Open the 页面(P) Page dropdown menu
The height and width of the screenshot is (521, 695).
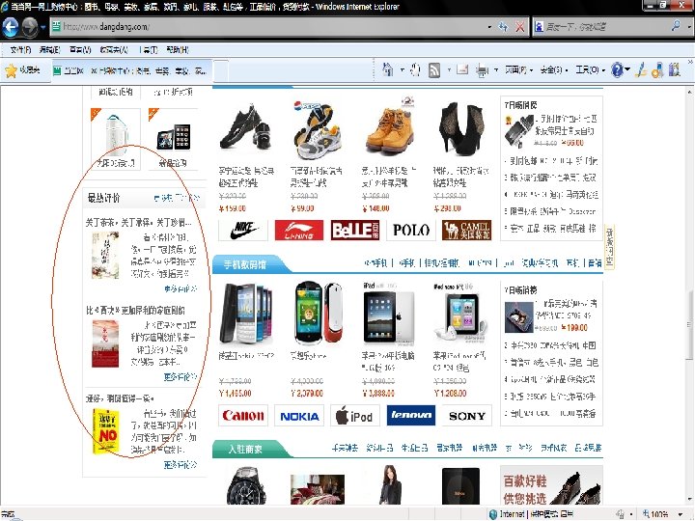518,70
